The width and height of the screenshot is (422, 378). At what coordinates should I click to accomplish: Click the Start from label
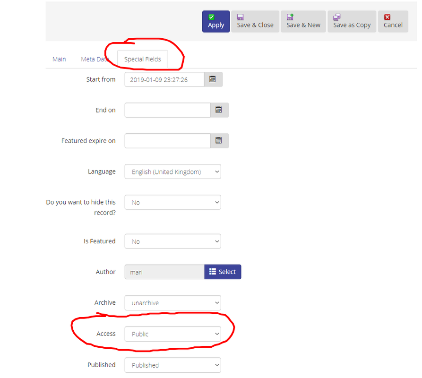pyautogui.click(x=101, y=79)
